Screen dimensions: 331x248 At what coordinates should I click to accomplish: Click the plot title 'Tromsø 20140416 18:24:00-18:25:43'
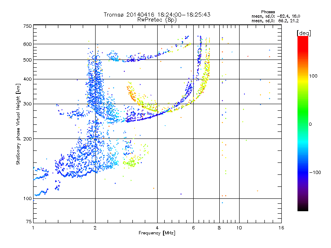[x=157, y=14]
